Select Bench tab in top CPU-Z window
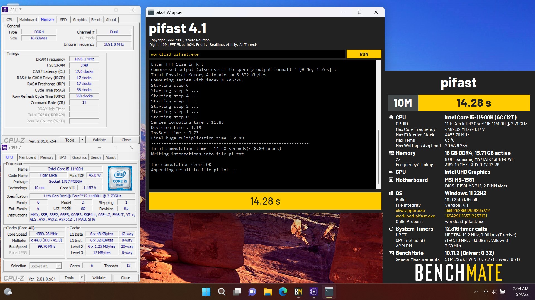 click(96, 19)
